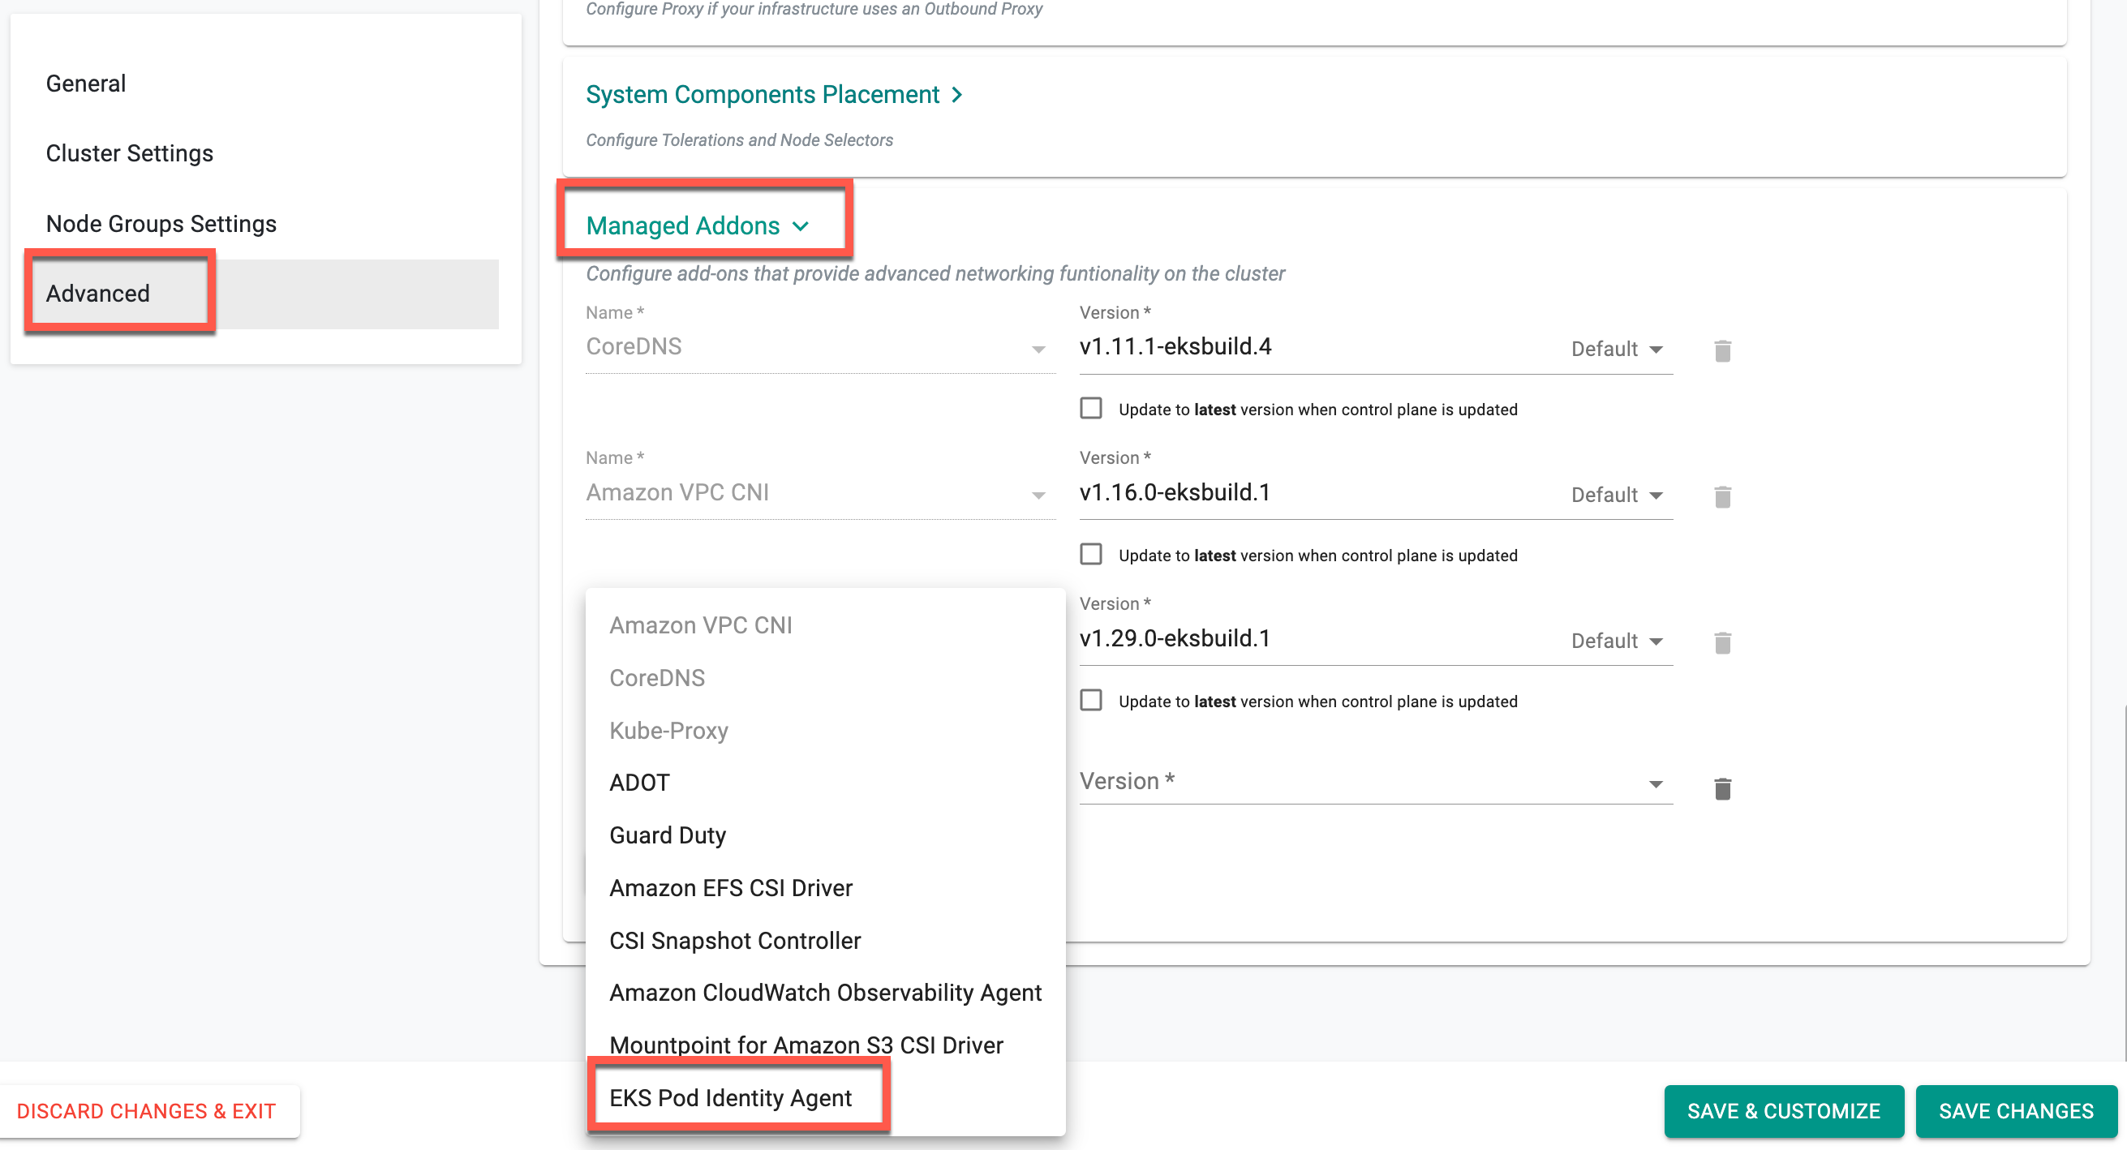Open version dropdown for v1.16.0-eksbuild.1
The width and height of the screenshot is (2127, 1150).
[1617, 496]
